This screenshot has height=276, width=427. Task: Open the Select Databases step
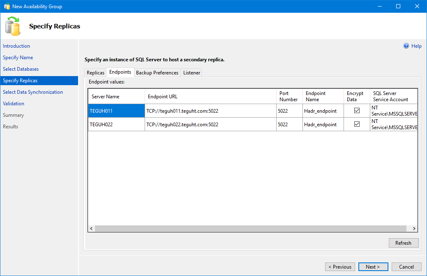[21, 69]
